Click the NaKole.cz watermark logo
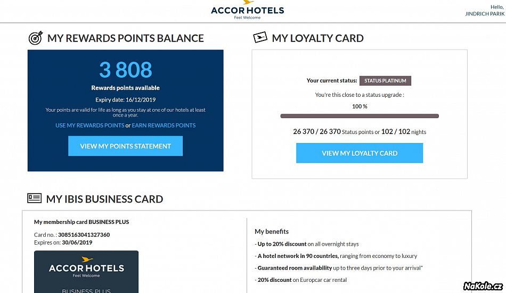This screenshot has width=506, height=293. (x=483, y=286)
